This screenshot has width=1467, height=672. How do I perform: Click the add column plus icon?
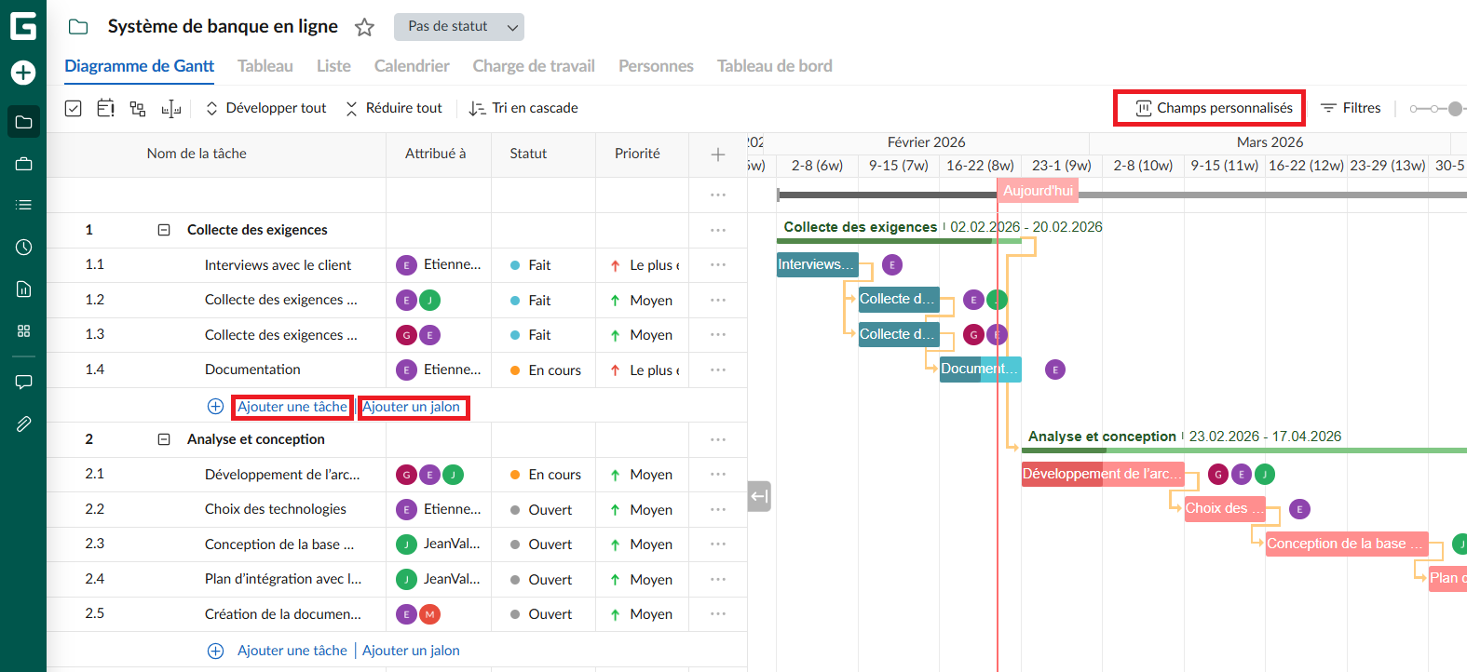717,155
